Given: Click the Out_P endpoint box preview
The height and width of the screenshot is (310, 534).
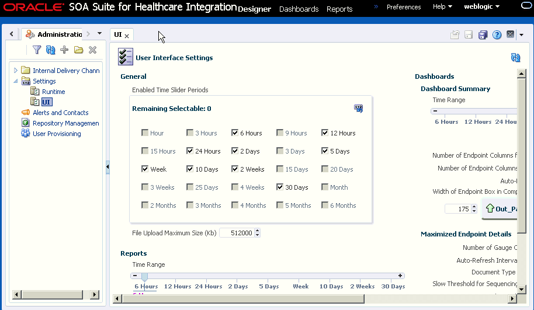Looking at the screenshot, I should pos(501,208).
